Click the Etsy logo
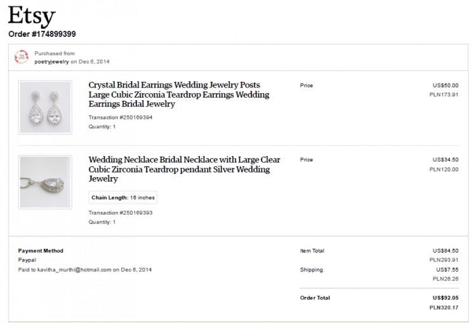The image size is (476, 330). (x=32, y=16)
